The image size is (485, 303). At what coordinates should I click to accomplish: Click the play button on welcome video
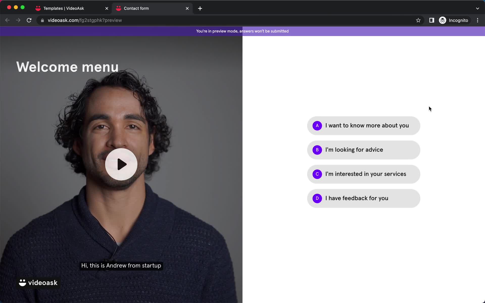[x=121, y=164]
